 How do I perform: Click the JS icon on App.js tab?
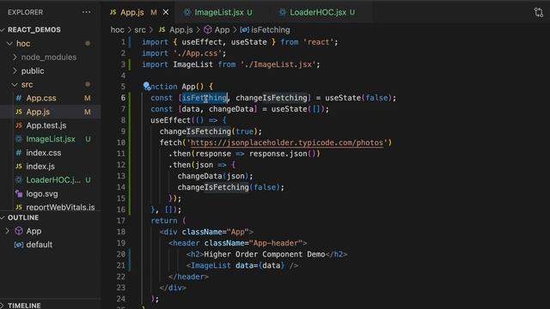(x=113, y=12)
